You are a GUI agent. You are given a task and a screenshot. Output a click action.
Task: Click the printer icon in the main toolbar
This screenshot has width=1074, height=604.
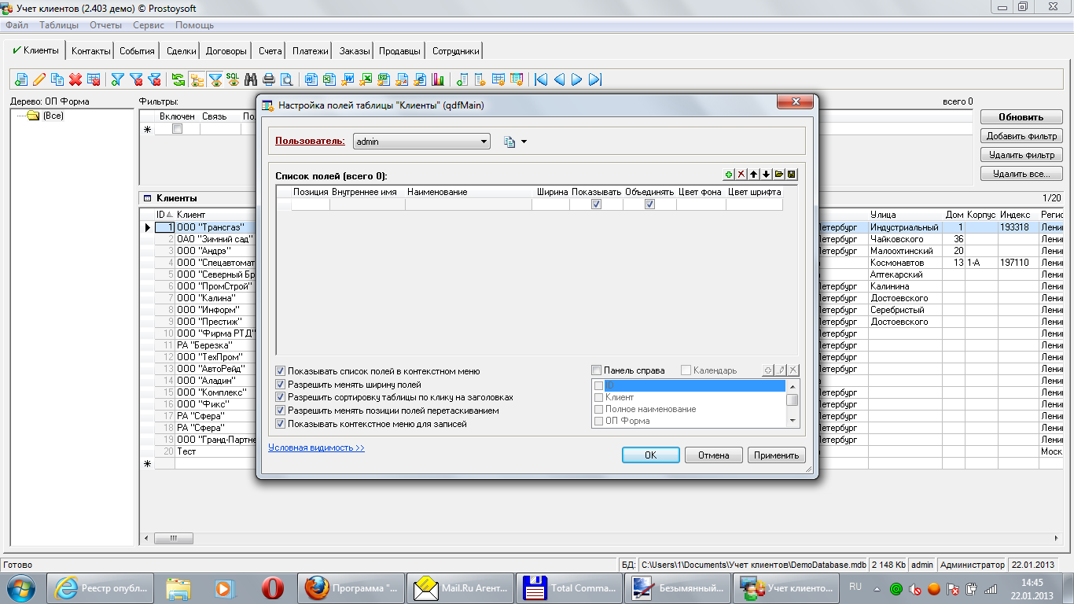(x=269, y=79)
